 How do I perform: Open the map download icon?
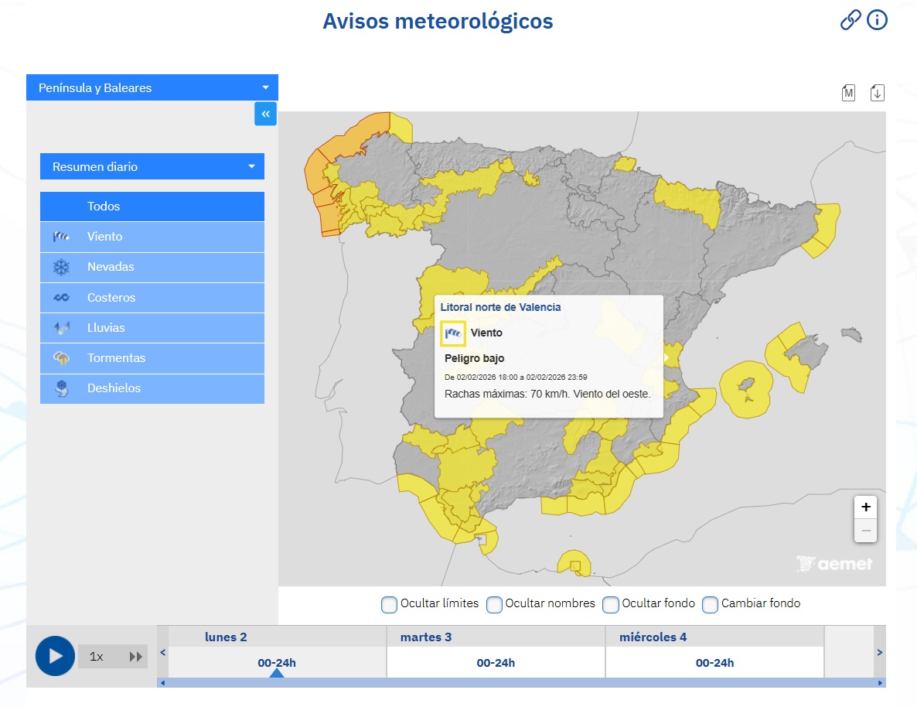point(877,92)
